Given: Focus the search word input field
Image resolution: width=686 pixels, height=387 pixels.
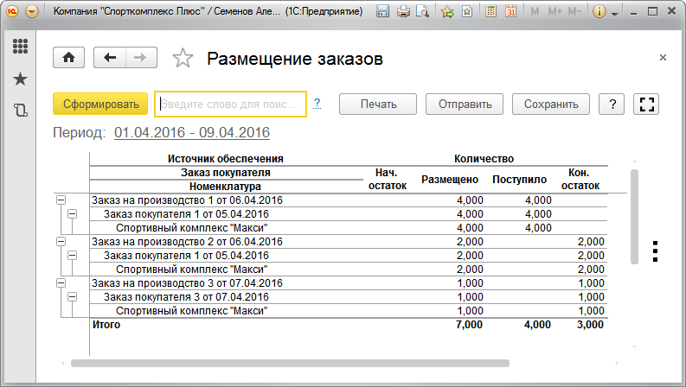Looking at the screenshot, I should (x=230, y=104).
